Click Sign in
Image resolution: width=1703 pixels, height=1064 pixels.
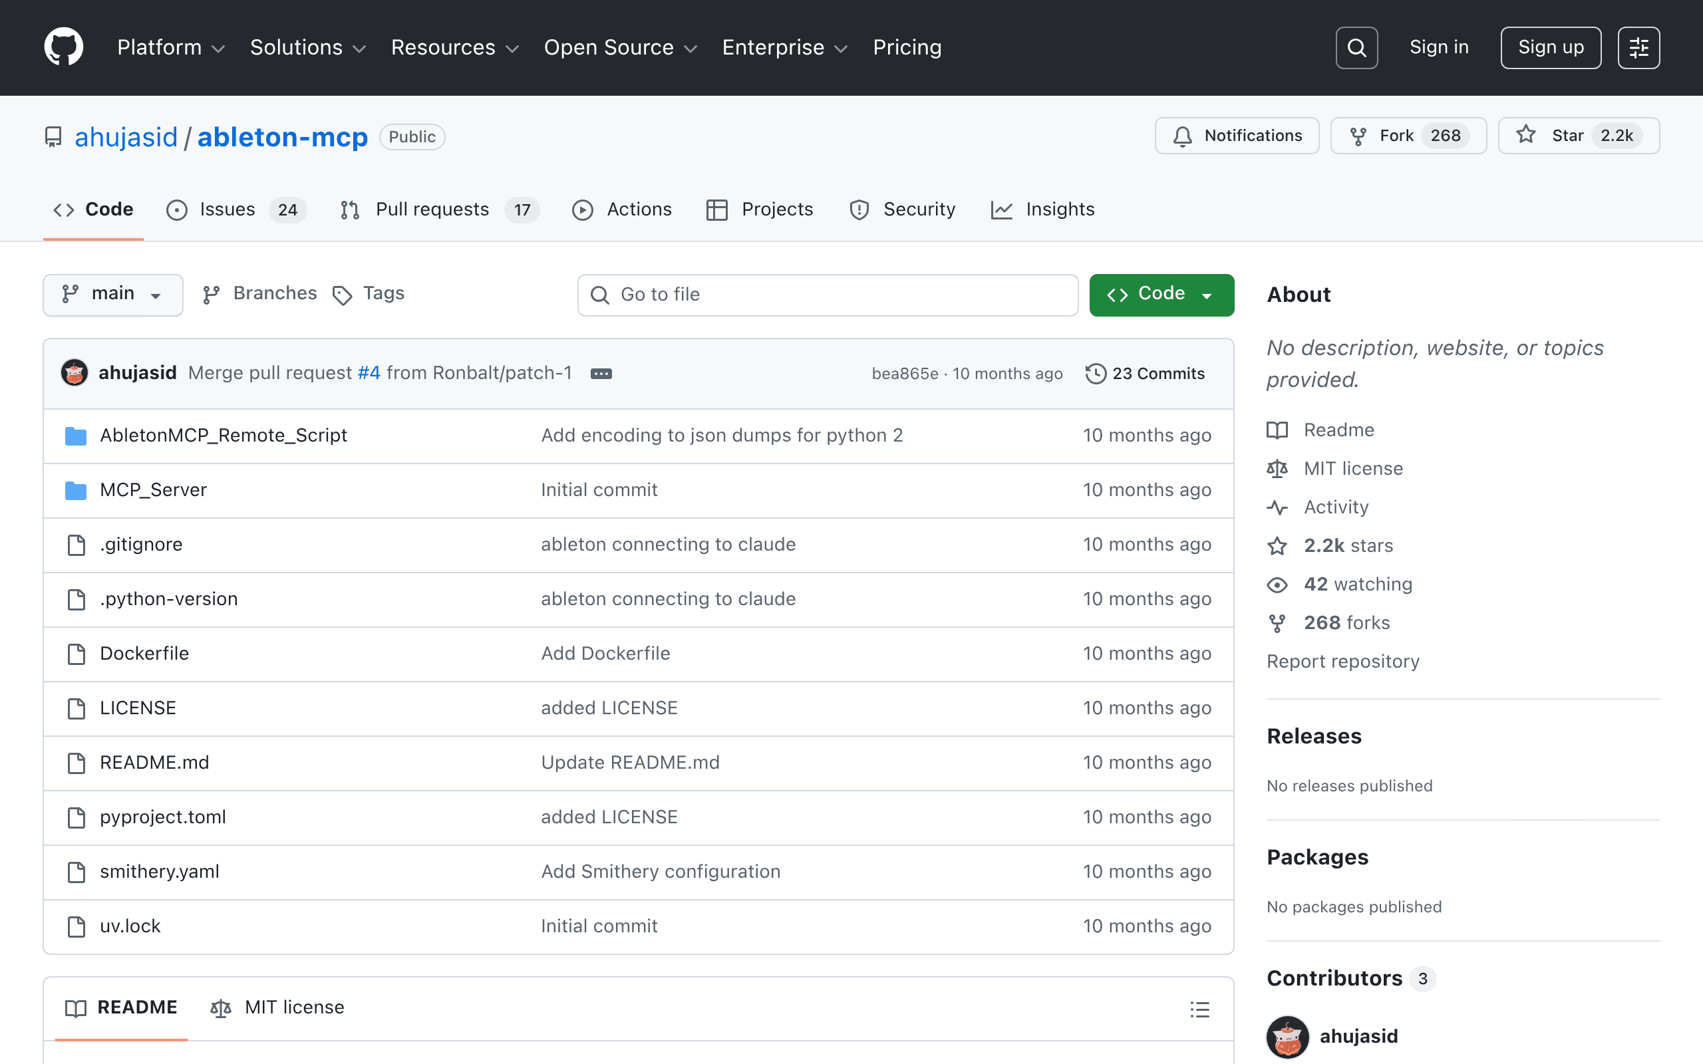(1439, 48)
